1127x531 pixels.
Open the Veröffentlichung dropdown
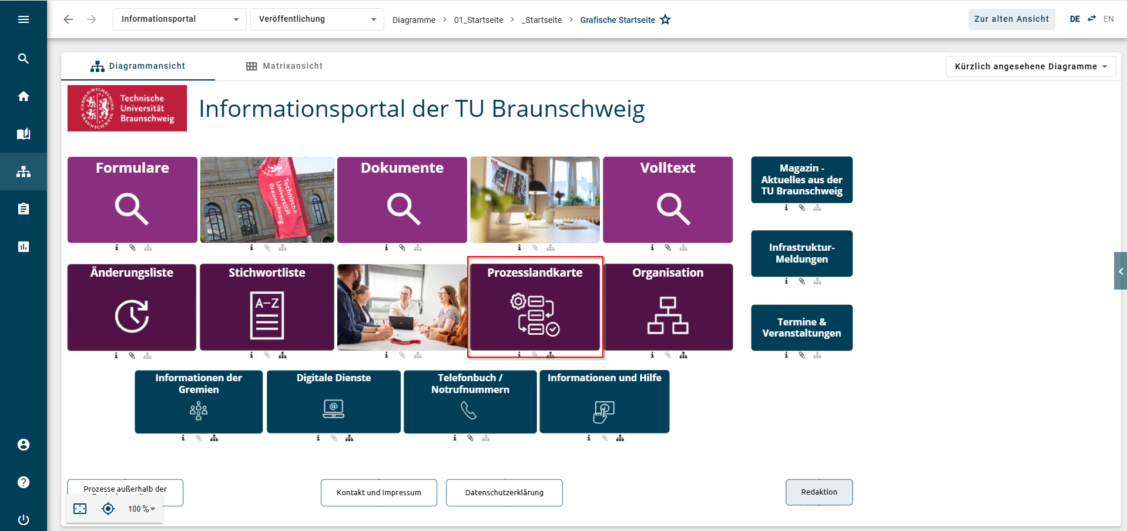click(x=317, y=19)
